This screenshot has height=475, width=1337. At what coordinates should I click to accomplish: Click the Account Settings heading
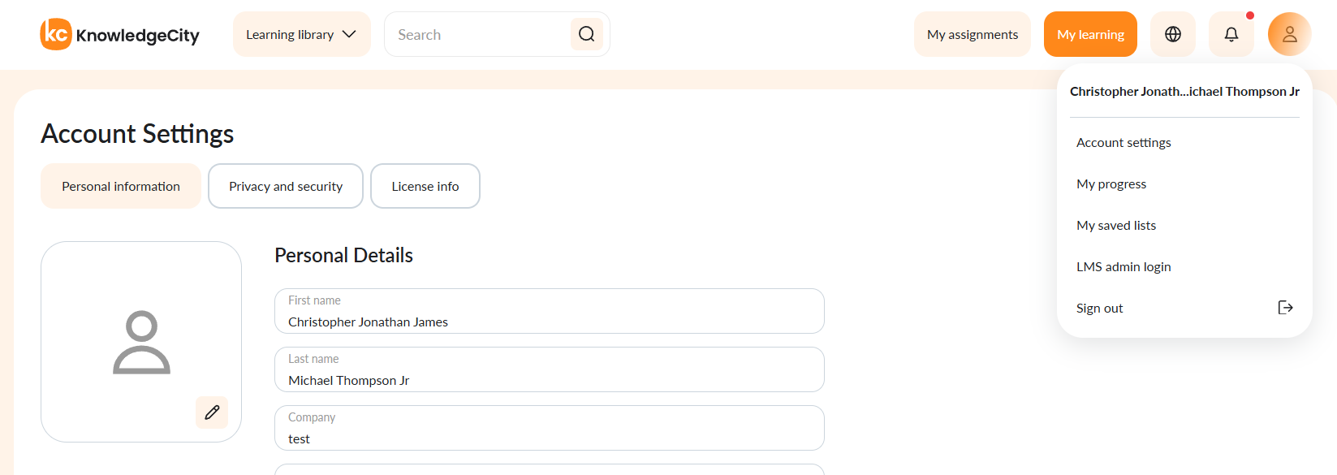137,134
